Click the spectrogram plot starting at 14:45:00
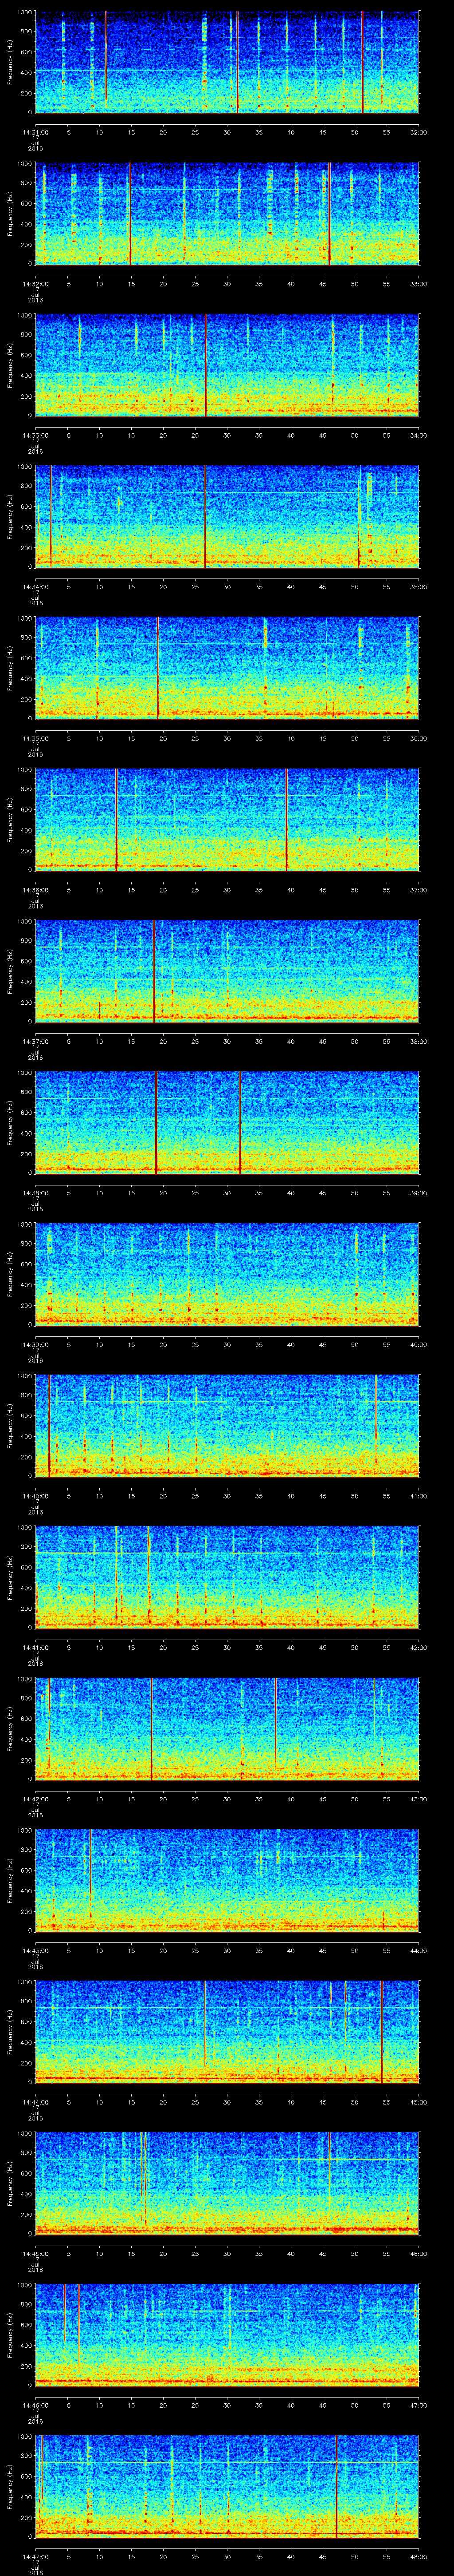The height and width of the screenshot is (2576, 454). (x=227, y=2183)
